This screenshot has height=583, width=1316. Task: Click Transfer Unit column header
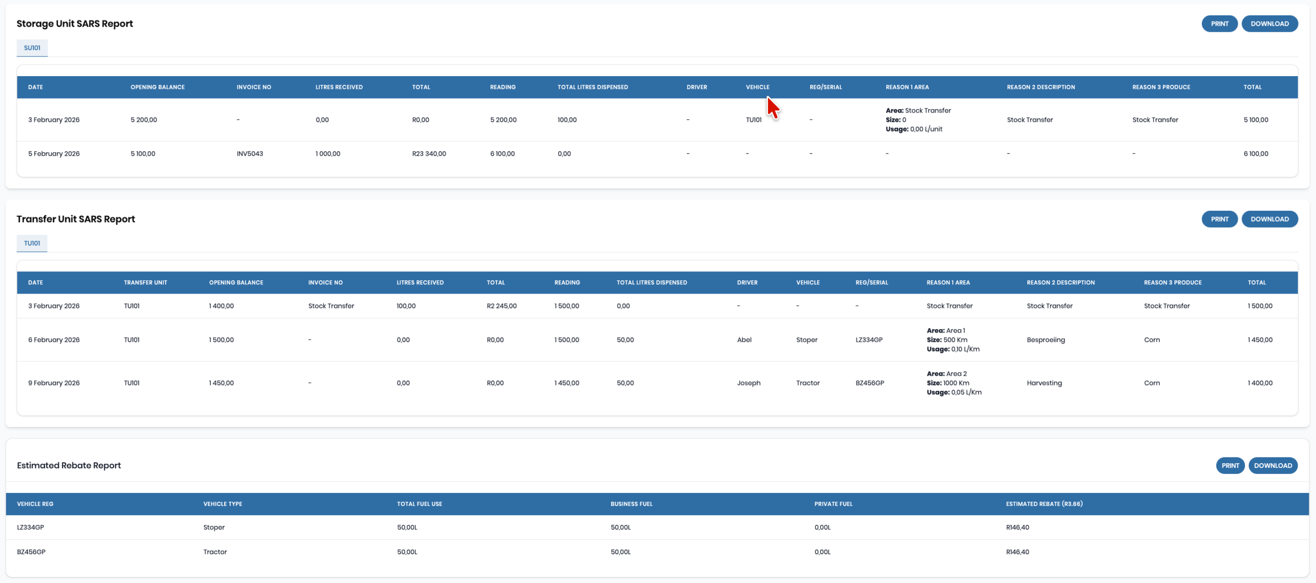coord(145,283)
